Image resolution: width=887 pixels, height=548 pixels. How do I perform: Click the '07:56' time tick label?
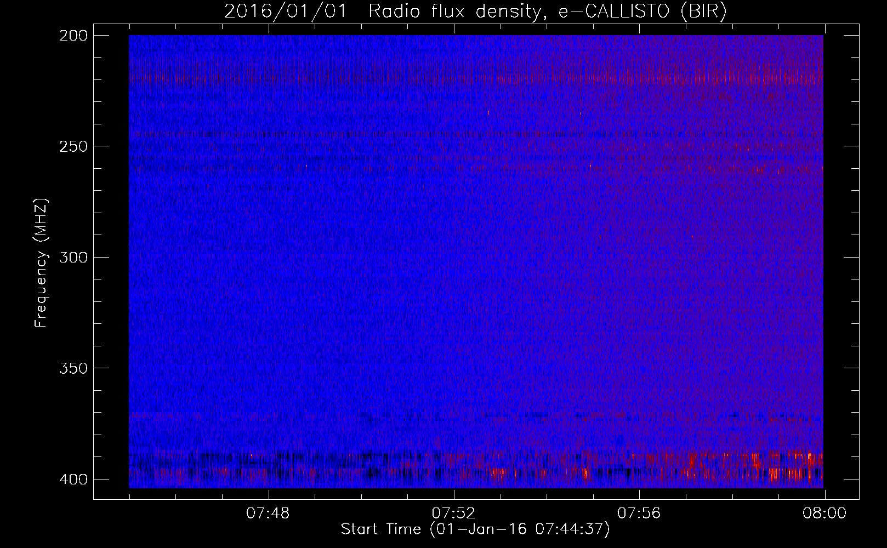(x=639, y=513)
